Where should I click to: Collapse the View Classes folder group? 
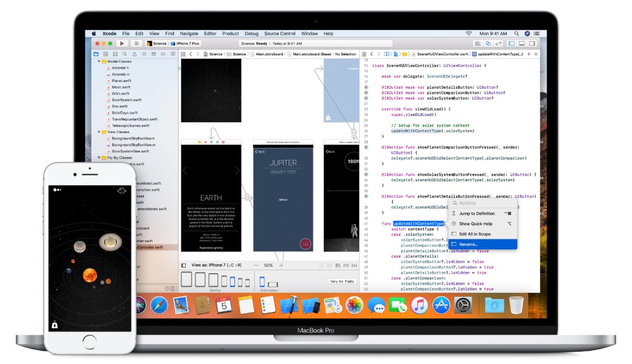(x=99, y=131)
